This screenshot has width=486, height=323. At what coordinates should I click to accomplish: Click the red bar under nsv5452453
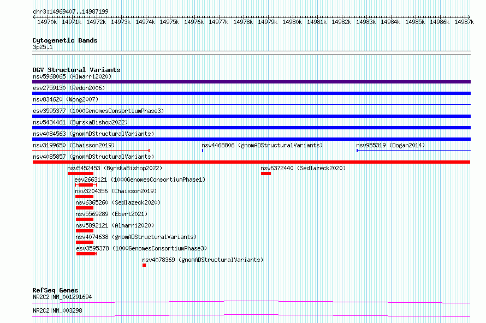pos(81,174)
